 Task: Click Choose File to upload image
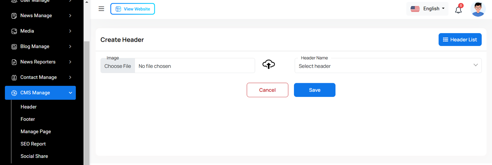(x=118, y=66)
